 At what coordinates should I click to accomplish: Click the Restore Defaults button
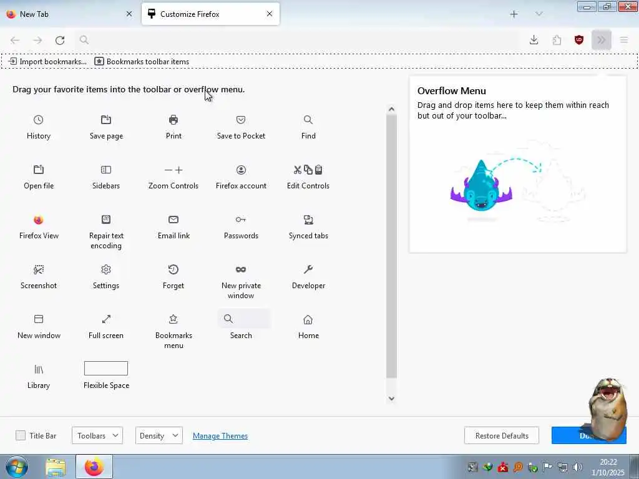502,435
